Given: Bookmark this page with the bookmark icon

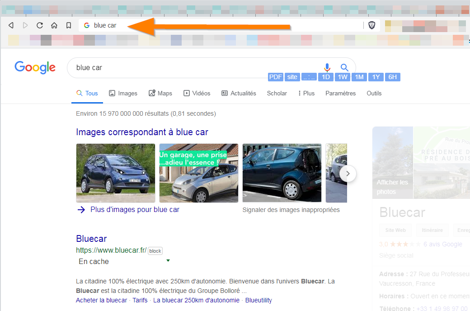Looking at the screenshot, I should click(69, 25).
